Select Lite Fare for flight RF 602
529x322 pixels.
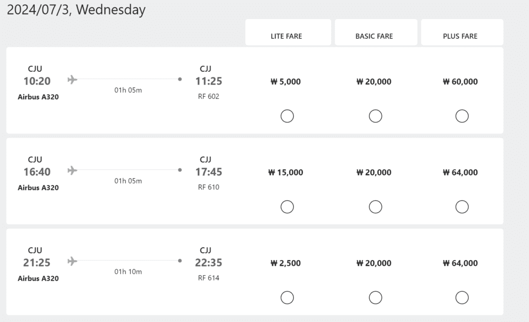pos(287,116)
